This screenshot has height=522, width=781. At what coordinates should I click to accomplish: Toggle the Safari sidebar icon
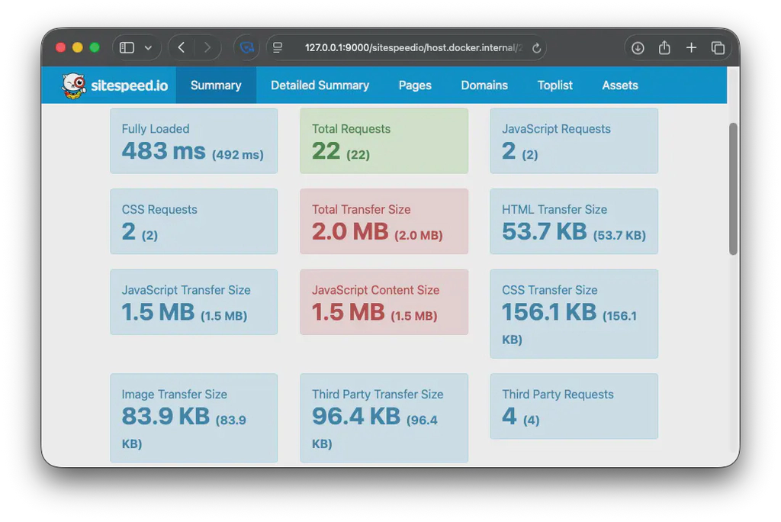click(125, 47)
